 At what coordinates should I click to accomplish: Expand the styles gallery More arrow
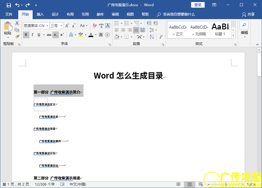233,36
